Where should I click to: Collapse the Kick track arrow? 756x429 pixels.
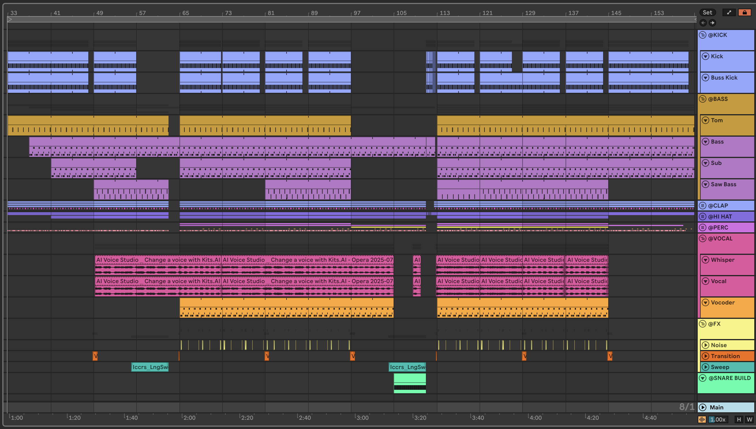(705, 56)
